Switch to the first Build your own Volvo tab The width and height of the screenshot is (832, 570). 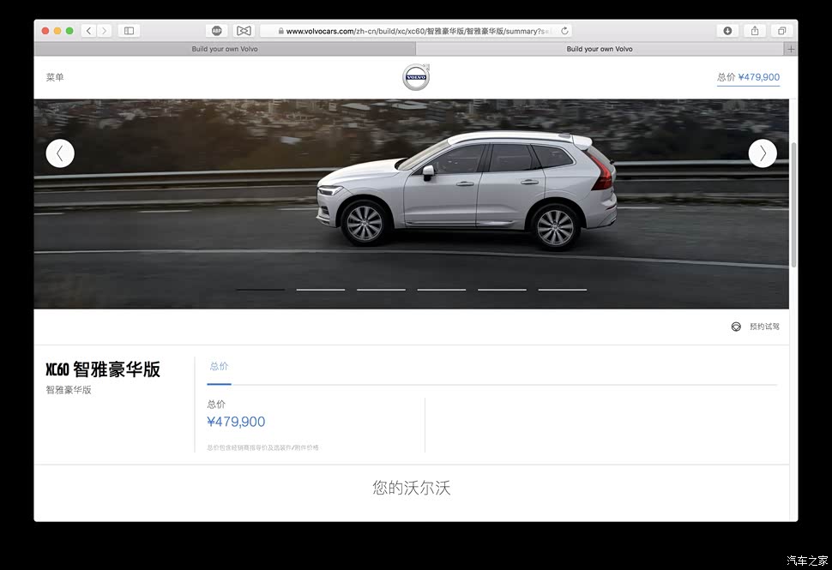click(225, 49)
